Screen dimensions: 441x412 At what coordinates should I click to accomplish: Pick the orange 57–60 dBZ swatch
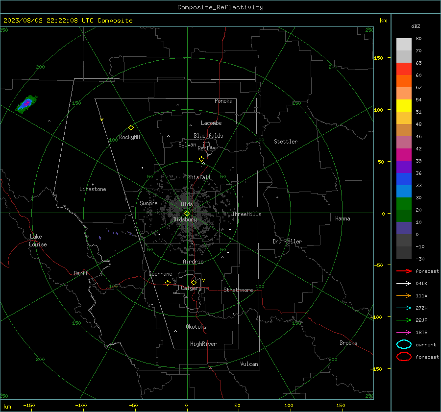pyautogui.click(x=404, y=81)
